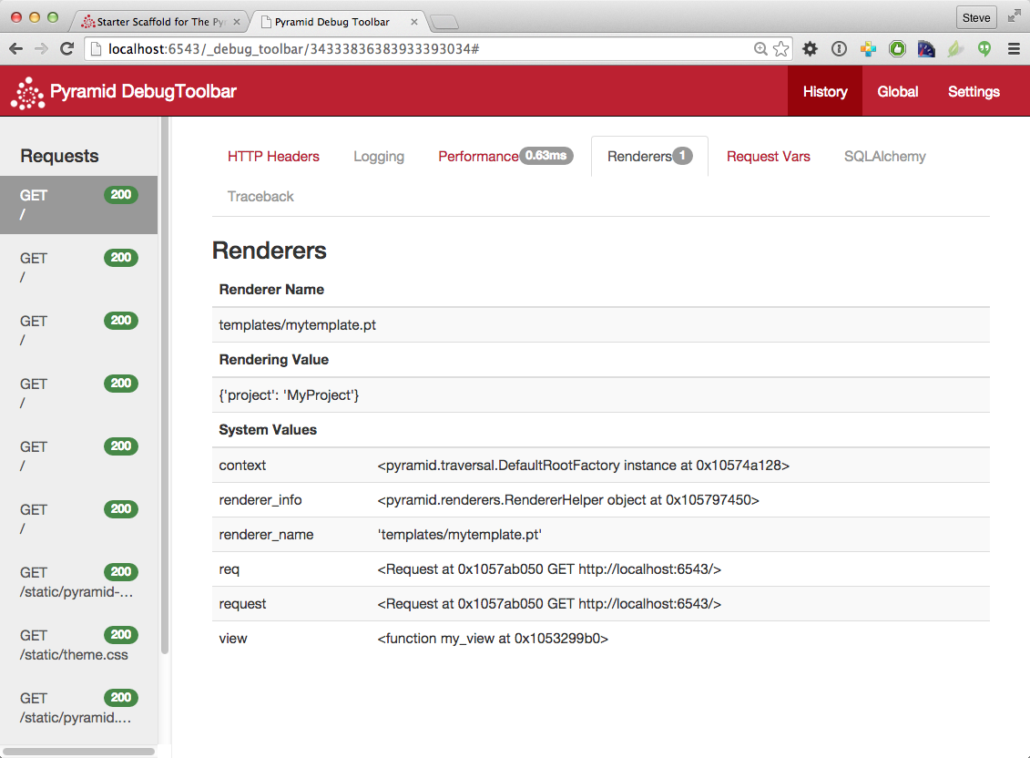The width and height of the screenshot is (1030, 758).
Task: Click the browser back arrow
Action: [x=15, y=49]
